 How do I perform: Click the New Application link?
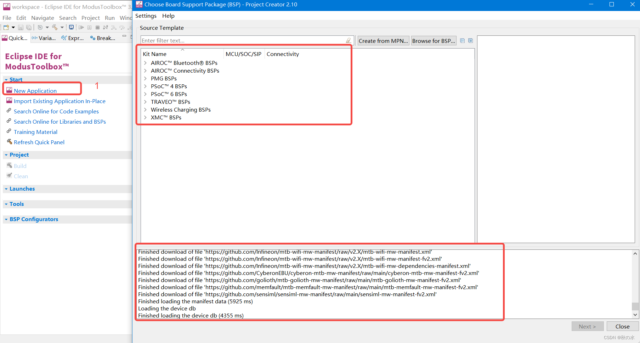pos(35,91)
